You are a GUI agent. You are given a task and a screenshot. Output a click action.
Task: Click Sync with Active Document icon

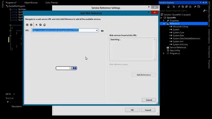pyautogui.click(x=179, y=7)
